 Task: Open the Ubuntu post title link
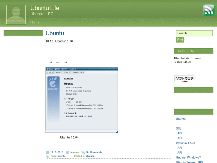click(55, 33)
